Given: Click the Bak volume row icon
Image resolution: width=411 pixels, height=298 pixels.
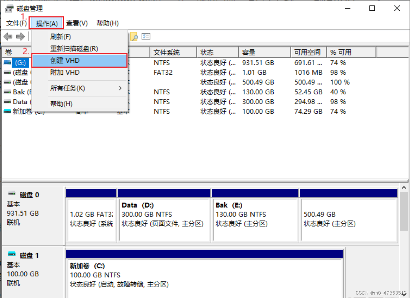Looking at the screenshot, I should point(7,92).
